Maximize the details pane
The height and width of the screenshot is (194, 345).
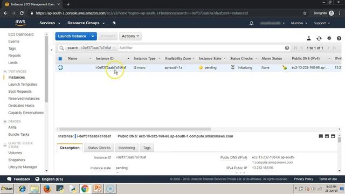pos(333,136)
